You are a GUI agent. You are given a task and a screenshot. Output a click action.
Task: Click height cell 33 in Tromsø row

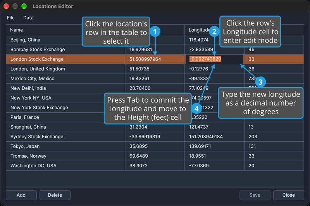point(274,156)
